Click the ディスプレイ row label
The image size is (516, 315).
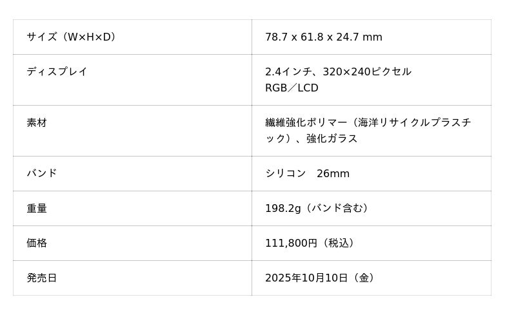coord(57,72)
